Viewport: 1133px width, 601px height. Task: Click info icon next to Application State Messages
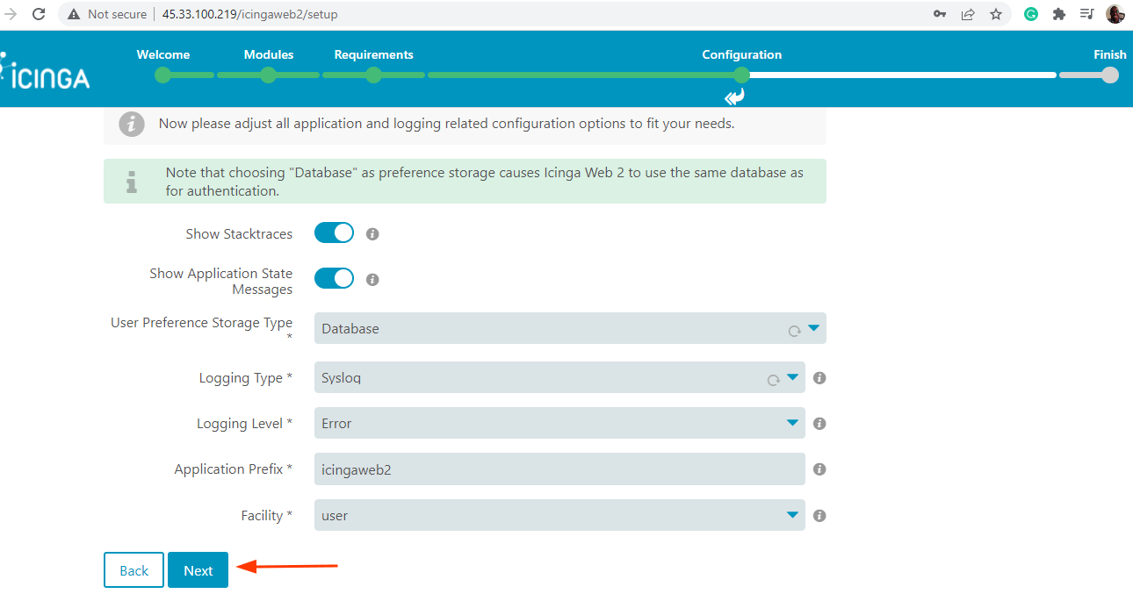point(372,280)
